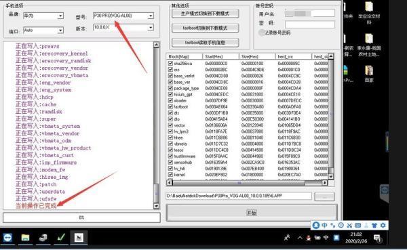
Task: Open TeamViewer from the taskbar
Action: pyautogui.click(x=7, y=238)
